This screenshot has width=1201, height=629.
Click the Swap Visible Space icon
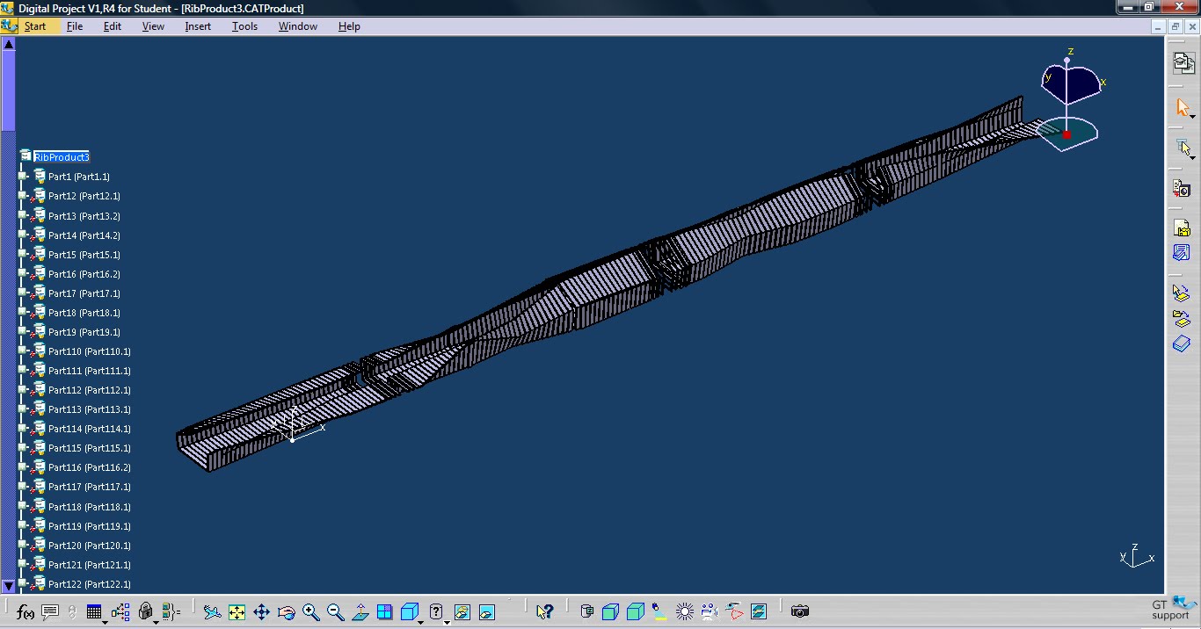click(x=487, y=612)
